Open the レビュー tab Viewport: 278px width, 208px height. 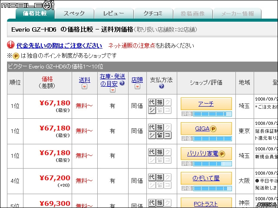coord(114,13)
